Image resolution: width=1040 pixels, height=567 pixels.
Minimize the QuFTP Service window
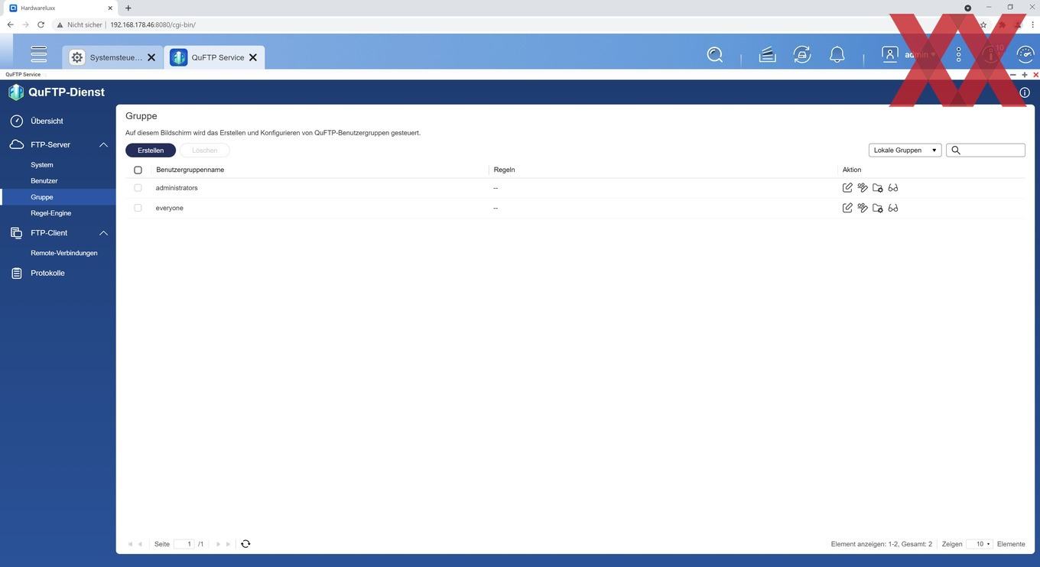pyautogui.click(x=1013, y=75)
